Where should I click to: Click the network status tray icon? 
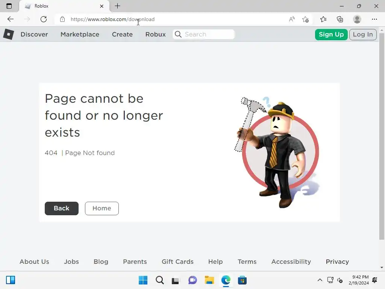[330, 280]
